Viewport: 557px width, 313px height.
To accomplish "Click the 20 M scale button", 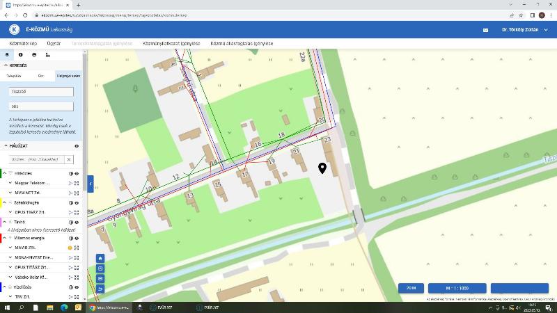I will click(x=411, y=288).
